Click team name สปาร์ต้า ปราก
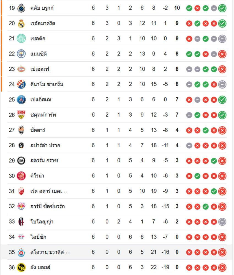The image size is (234, 275). (x=45, y=145)
